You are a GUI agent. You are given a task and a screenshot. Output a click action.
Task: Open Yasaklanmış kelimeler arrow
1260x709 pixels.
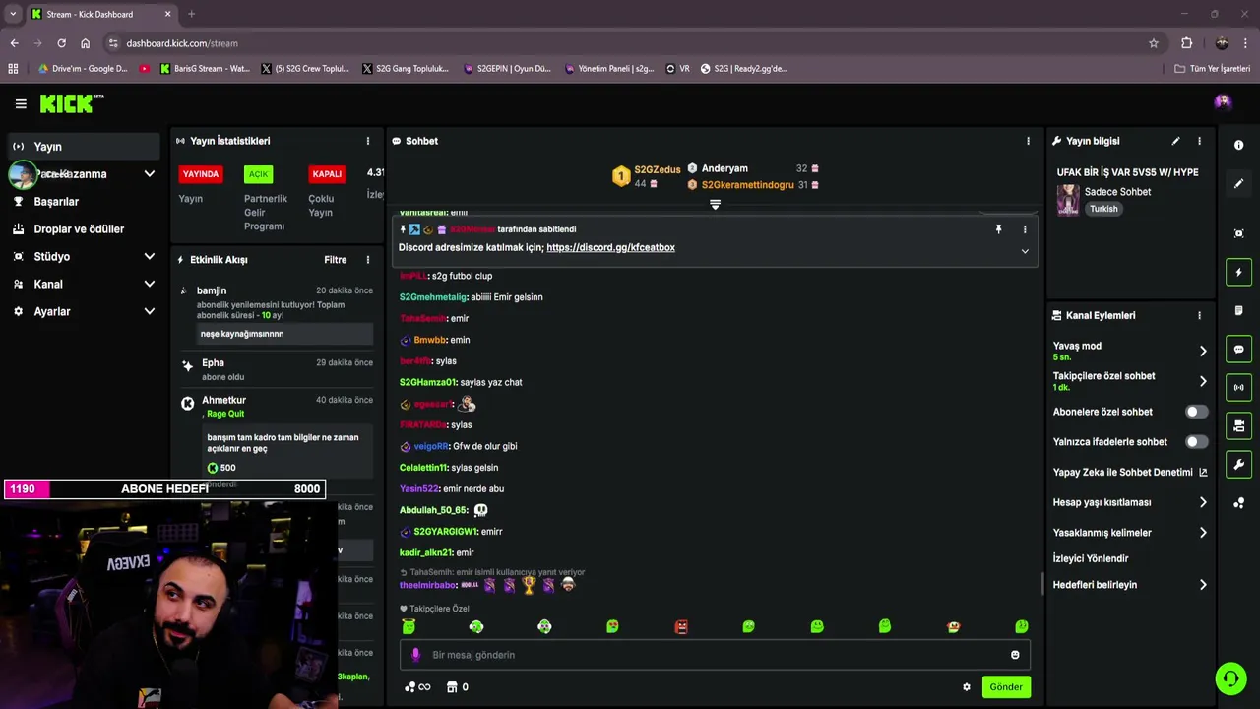(x=1203, y=533)
